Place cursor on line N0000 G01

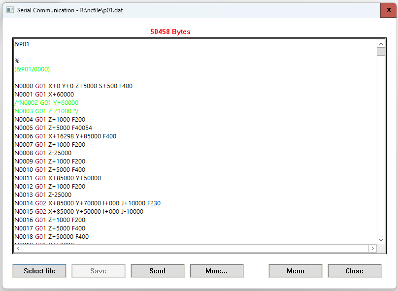[73, 86]
